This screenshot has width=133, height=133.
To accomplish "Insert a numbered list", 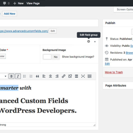I will pyautogui.click(x=31, y=76).
